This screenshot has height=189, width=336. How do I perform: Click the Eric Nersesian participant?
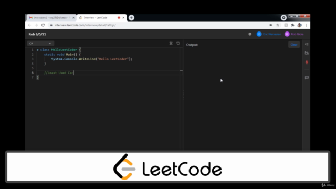point(269,34)
